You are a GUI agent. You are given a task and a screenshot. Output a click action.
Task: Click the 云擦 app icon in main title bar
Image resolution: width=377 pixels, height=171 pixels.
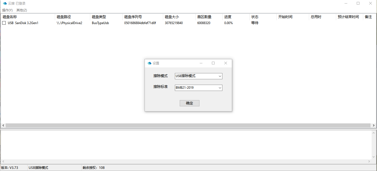pos(5,4)
